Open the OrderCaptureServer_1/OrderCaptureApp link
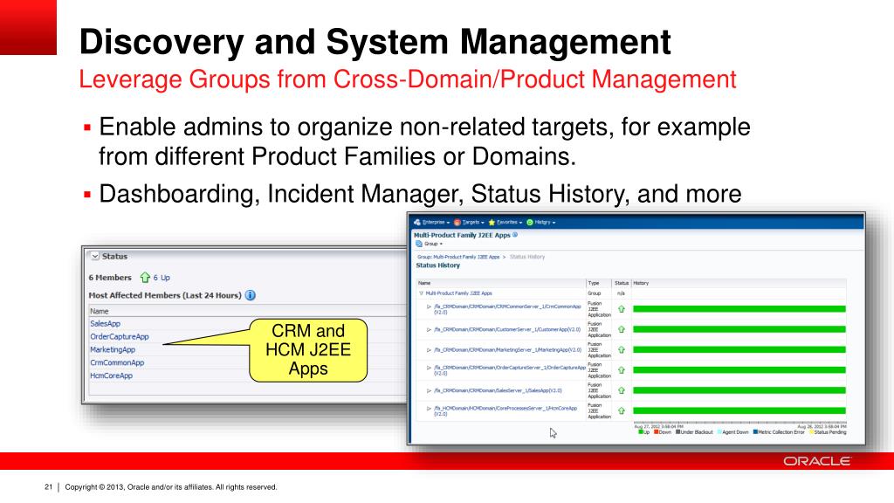The width and height of the screenshot is (894, 503). (x=510, y=370)
